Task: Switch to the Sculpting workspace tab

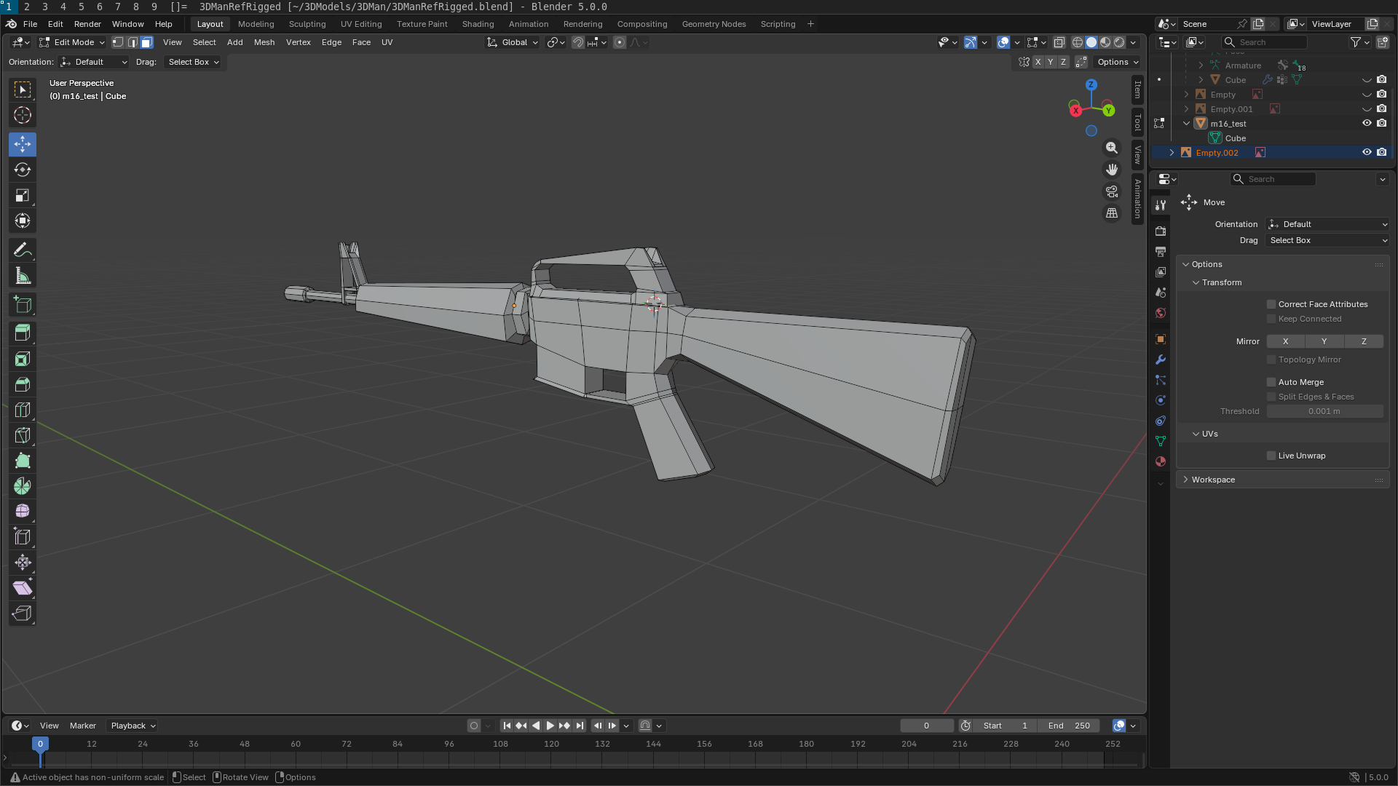Action: coord(307,24)
